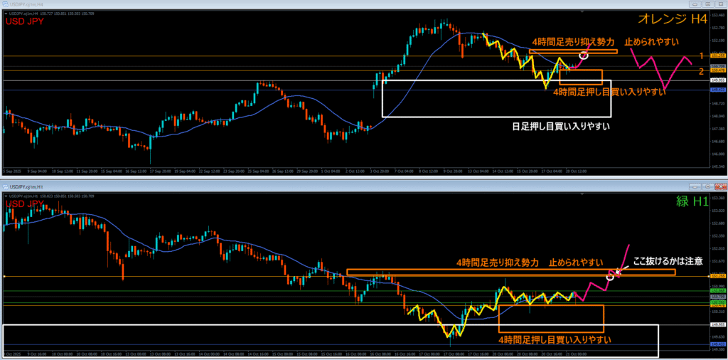Click the 149.955 price label on H1 axis

point(717,324)
